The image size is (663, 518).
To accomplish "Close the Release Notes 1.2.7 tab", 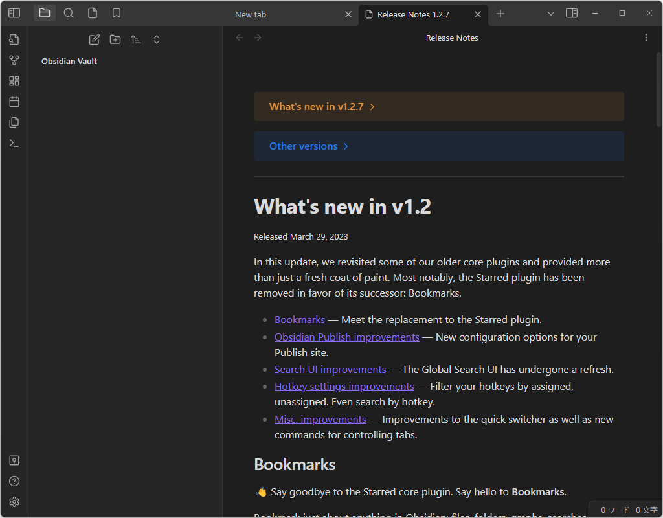I will click(x=478, y=14).
